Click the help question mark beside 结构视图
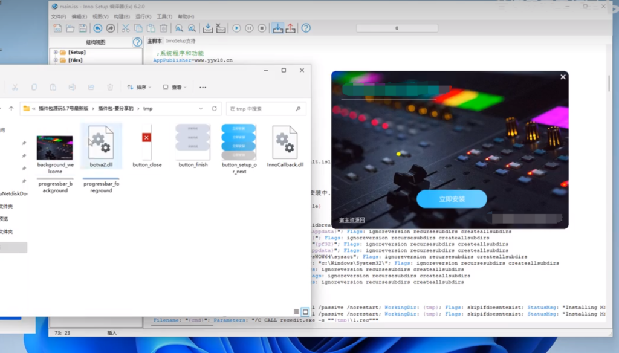The height and width of the screenshot is (353, 619). pos(137,42)
